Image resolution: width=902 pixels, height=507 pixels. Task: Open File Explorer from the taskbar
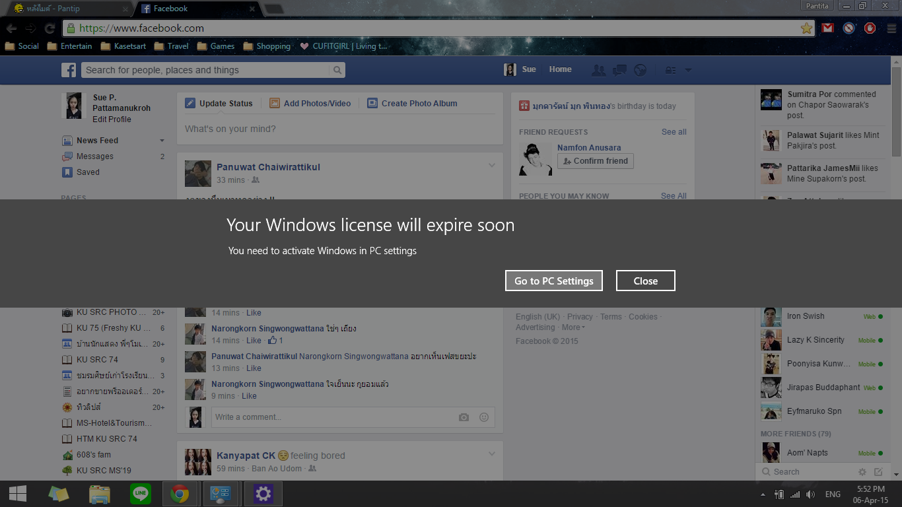pyautogui.click(x=100, y=494)
